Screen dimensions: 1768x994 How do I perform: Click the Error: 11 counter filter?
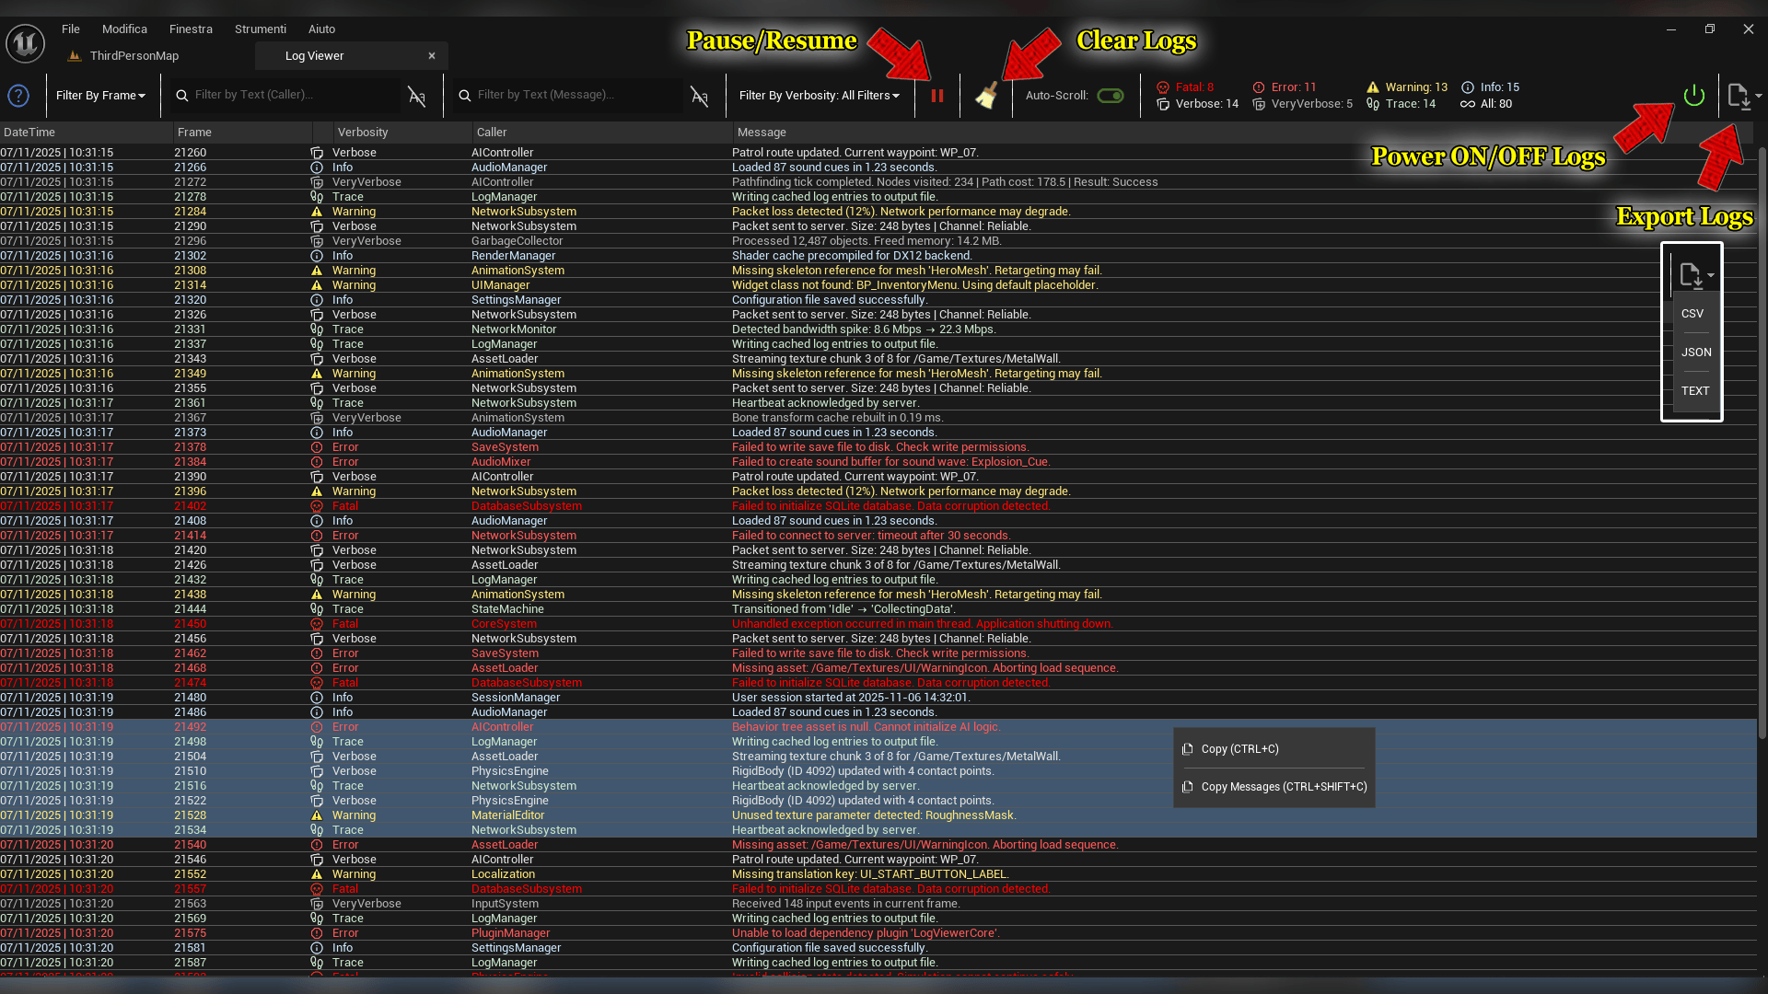(x=1284, y=87)
